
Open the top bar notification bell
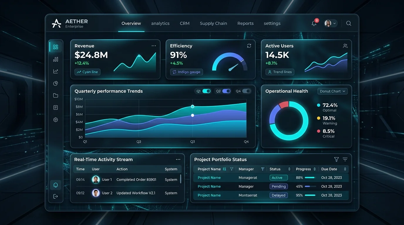click(x=314, y=23)
